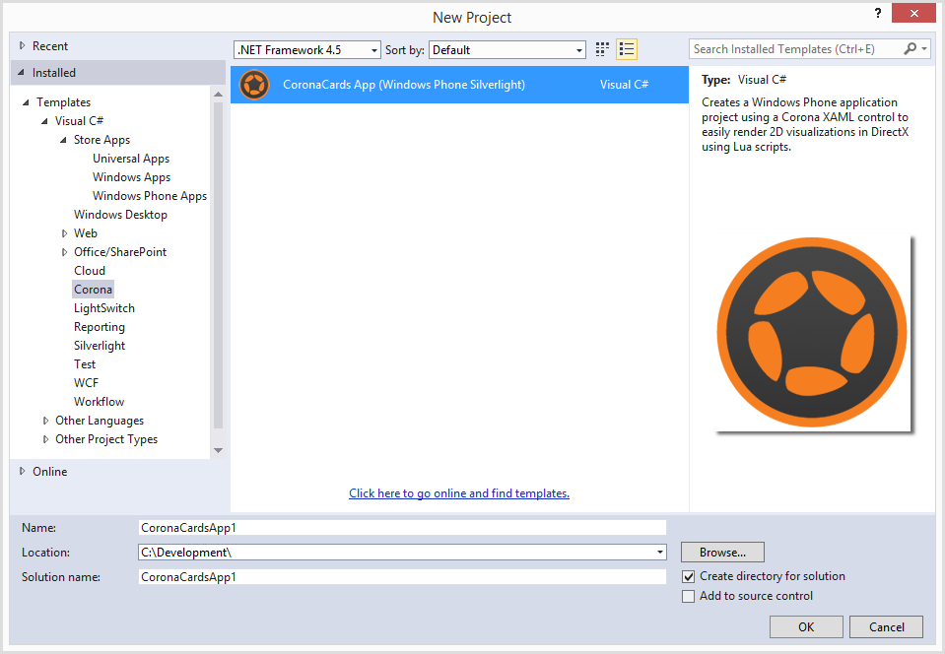Open the online templates link
945x654 pixels.
(x=459, y=493)
